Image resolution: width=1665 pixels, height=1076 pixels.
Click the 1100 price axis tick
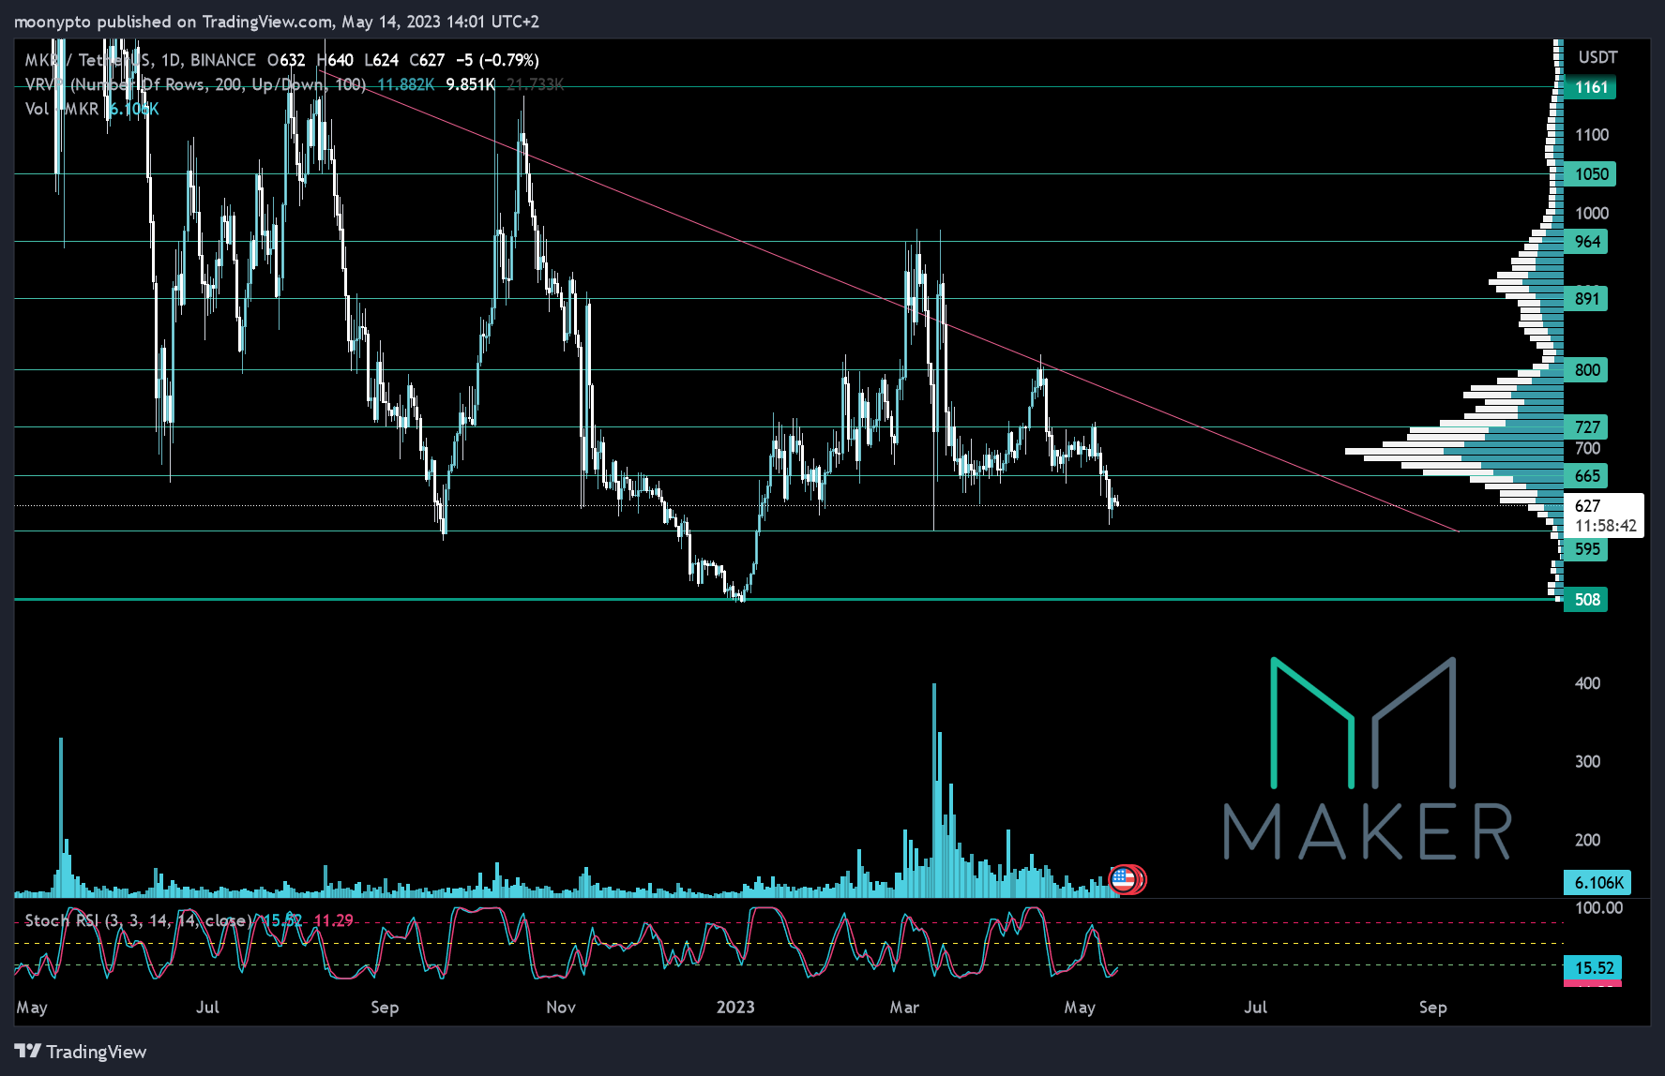click(1592, 135)
